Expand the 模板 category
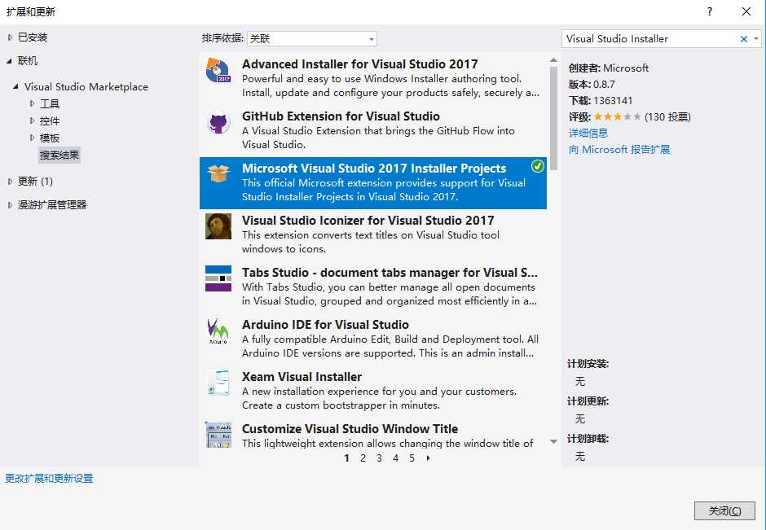The image size is (766, 530). pos(33,138)
